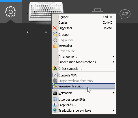Choose Copier from the context menu
The image size is (138, 118).
(63, 23)
